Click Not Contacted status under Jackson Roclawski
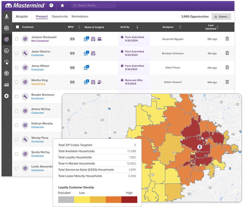Image resolution: width=243 pixels, height=207 pixels. coord(40,41)
